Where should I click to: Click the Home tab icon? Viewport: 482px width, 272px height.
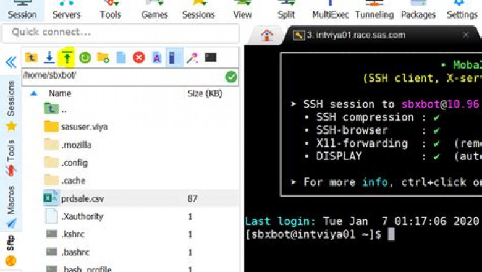click(x=266, y=35)
